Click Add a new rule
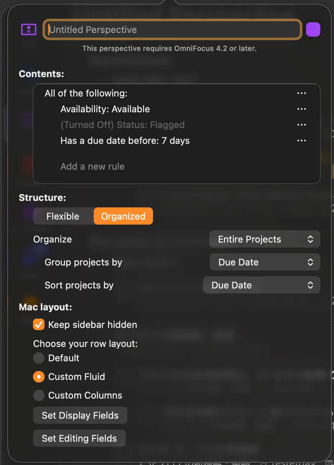 tap(93, 166)
